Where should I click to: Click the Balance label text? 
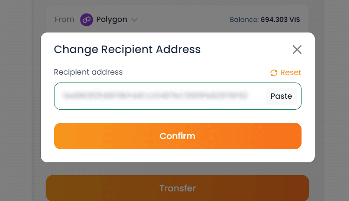(244, 20)
